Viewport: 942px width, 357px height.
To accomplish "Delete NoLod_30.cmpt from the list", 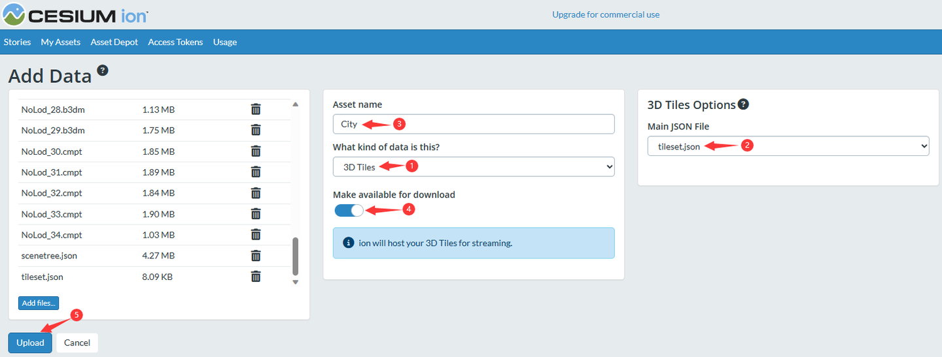I will tap(256, 151).
